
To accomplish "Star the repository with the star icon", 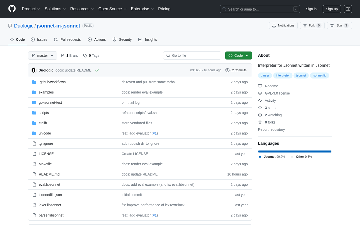I will point(332,25).
